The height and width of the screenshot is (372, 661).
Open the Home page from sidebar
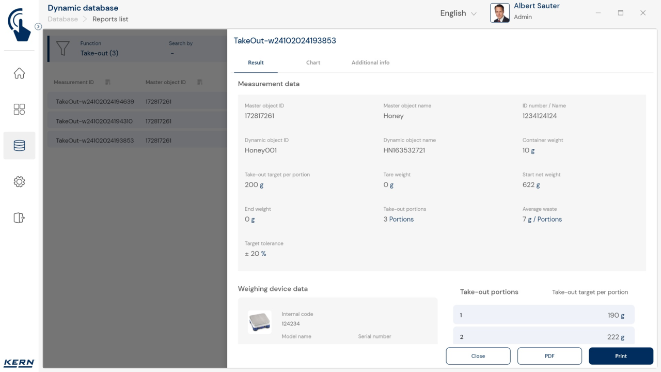pos(19,73)
